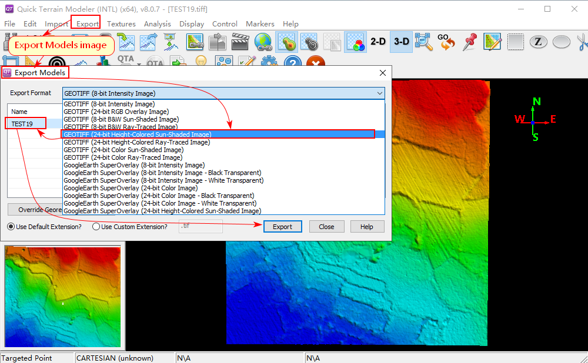
Task: Open the Export menu
Action: [x=88, y=23]
